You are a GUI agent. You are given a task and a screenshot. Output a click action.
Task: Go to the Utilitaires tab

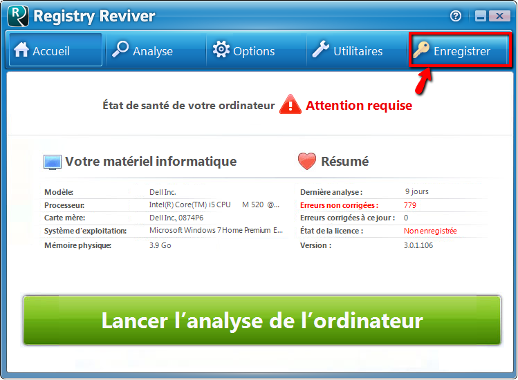[357, 50]
